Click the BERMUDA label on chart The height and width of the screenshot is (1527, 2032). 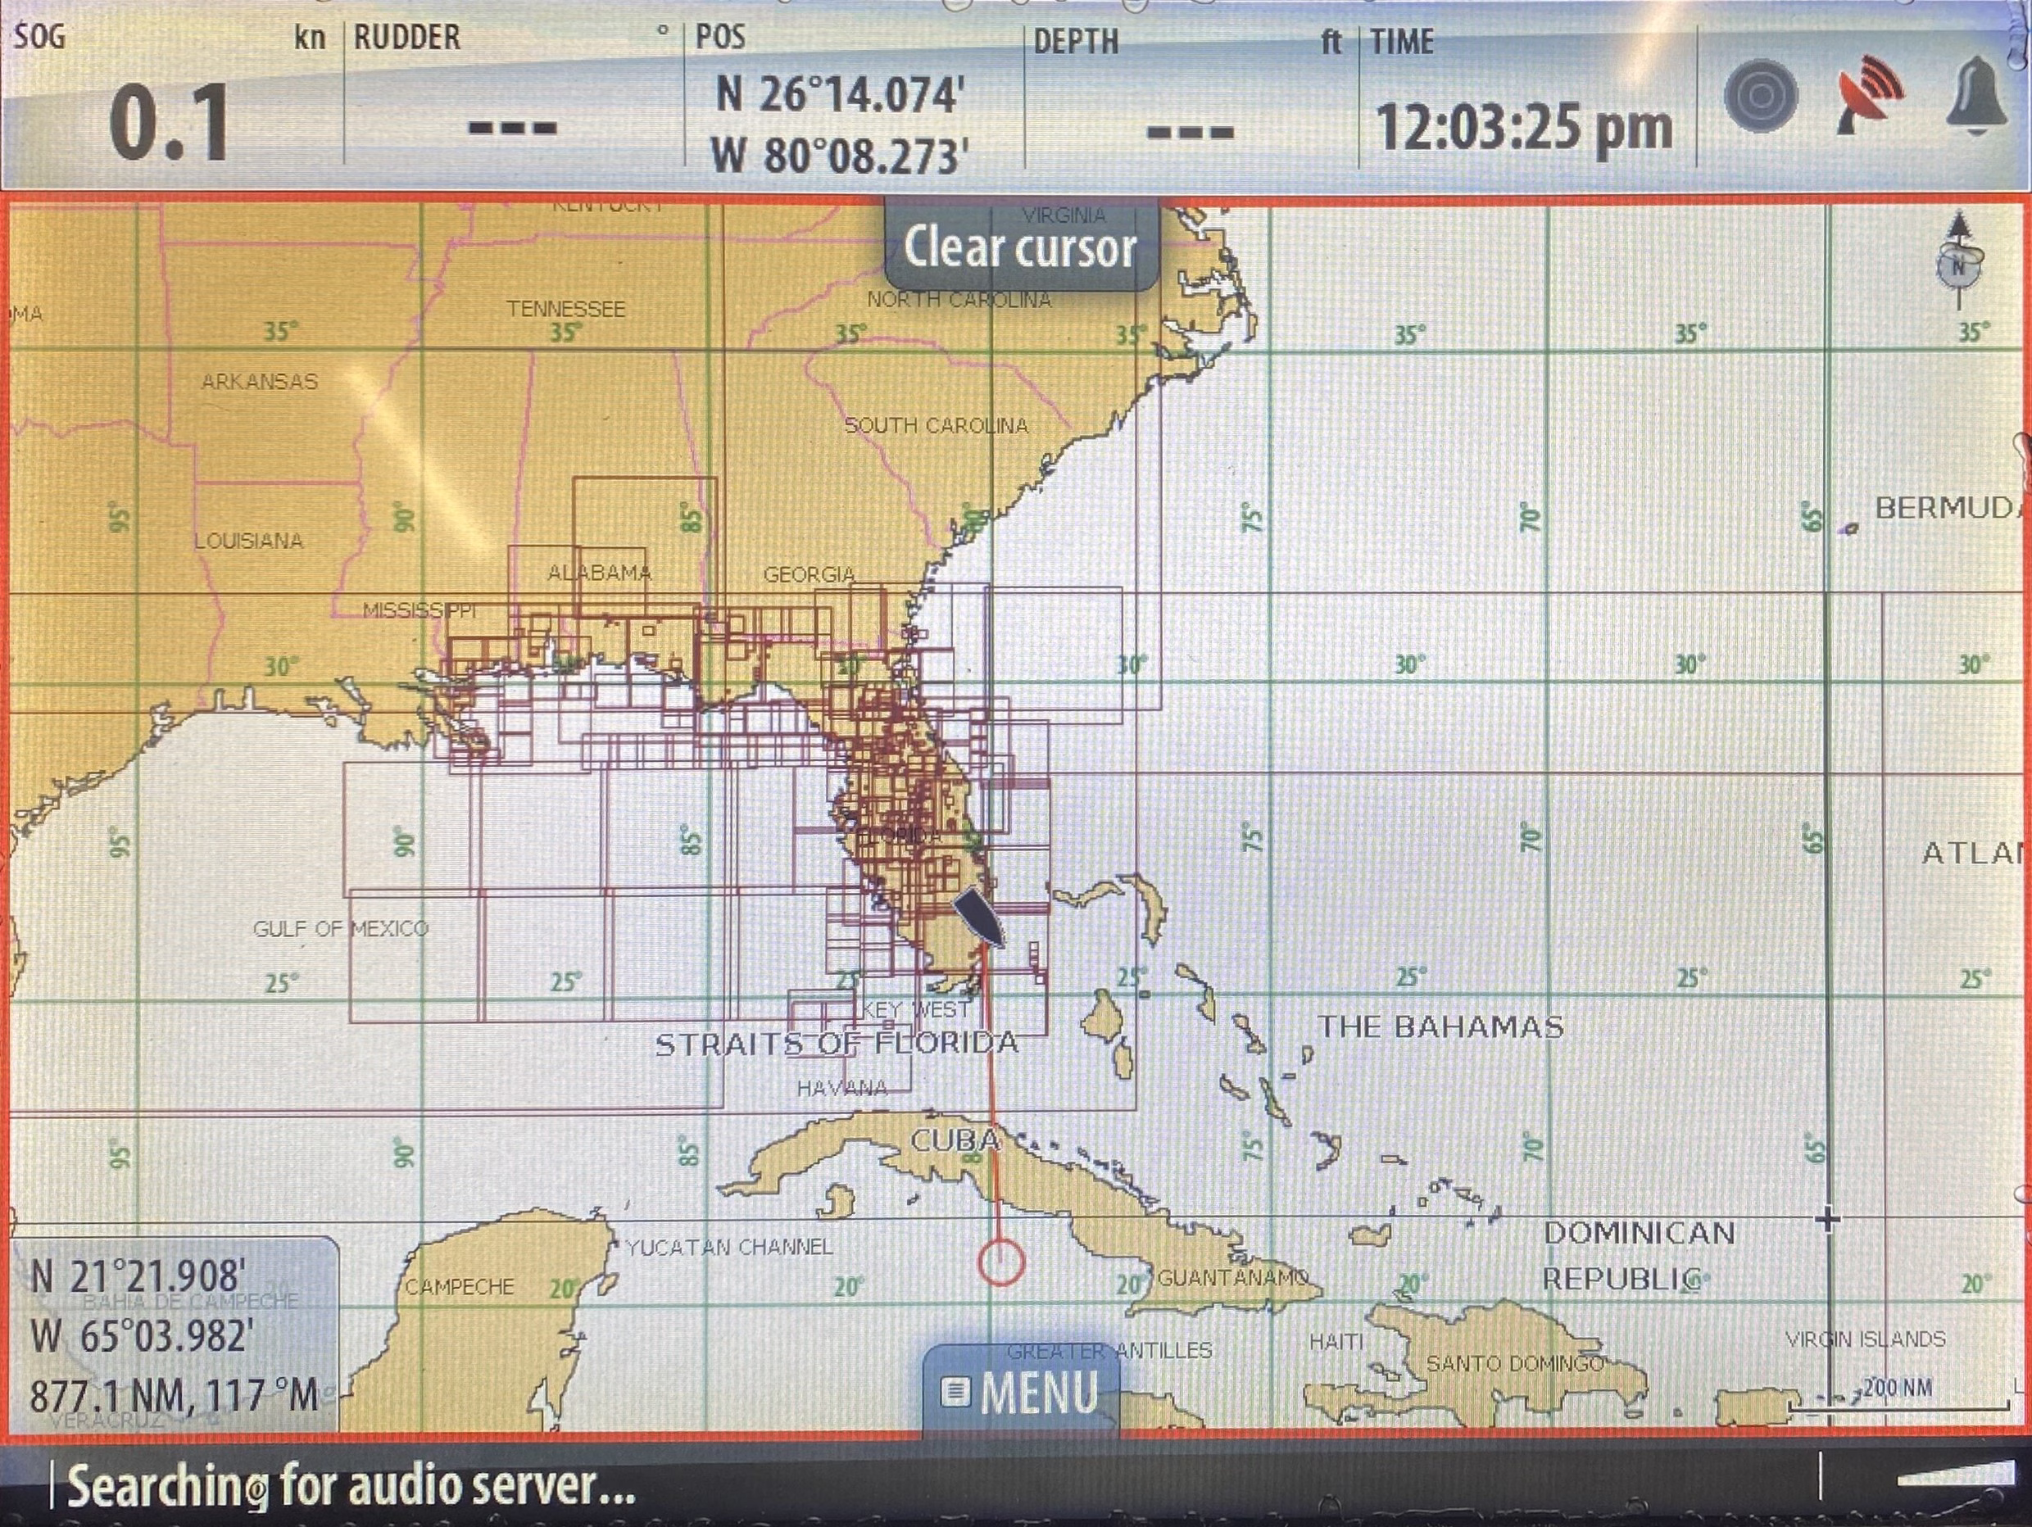coord(1951,508)
